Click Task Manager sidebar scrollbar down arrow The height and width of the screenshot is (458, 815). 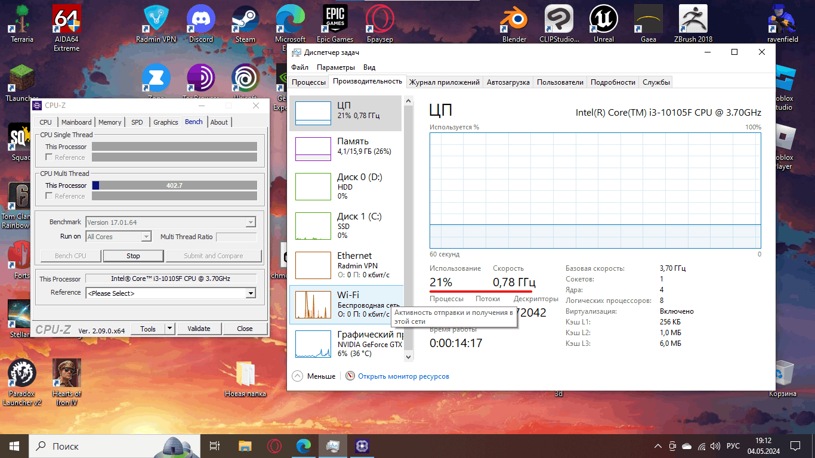(409, 356)
